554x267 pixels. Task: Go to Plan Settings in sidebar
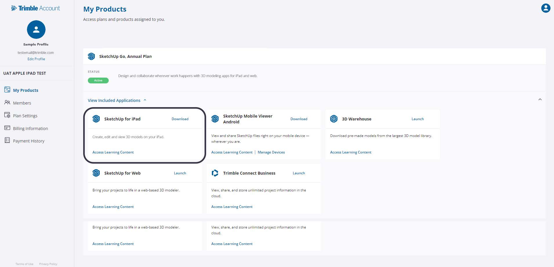25,116
